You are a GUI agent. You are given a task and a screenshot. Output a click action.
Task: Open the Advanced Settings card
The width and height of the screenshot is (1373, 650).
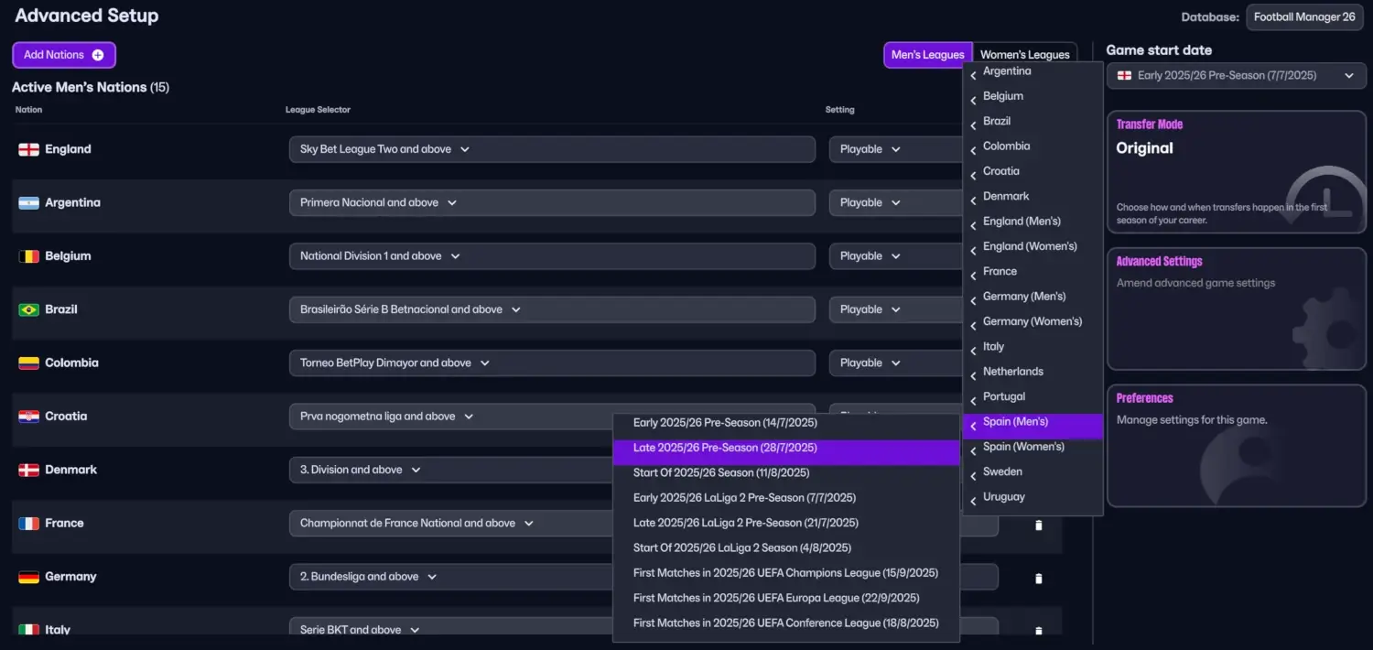[1237, 309]
